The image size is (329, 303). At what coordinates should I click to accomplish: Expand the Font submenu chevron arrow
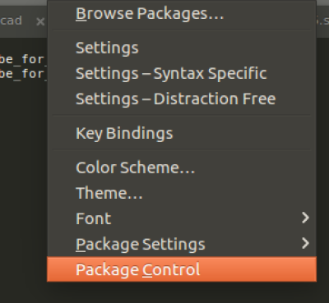point(305,218)
